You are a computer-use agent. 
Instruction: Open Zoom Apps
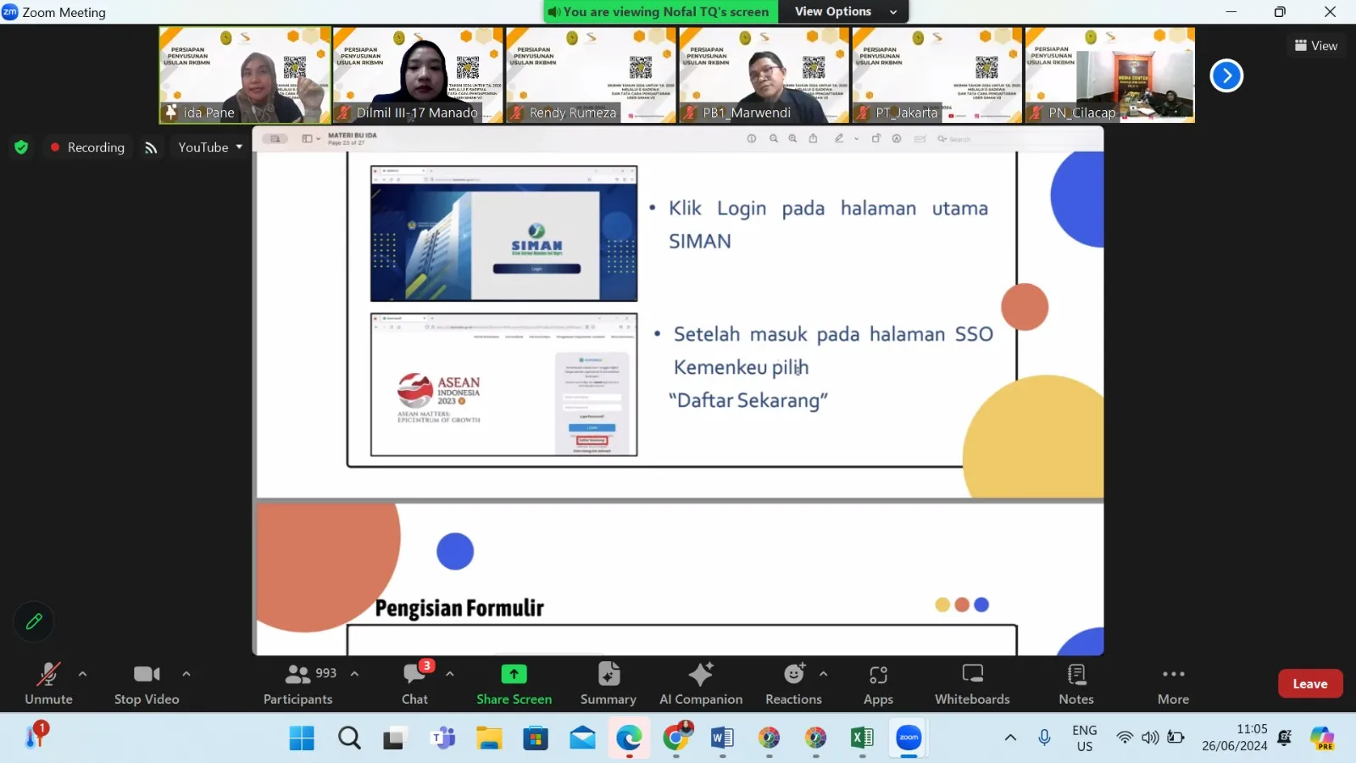[x=878, y=683]
